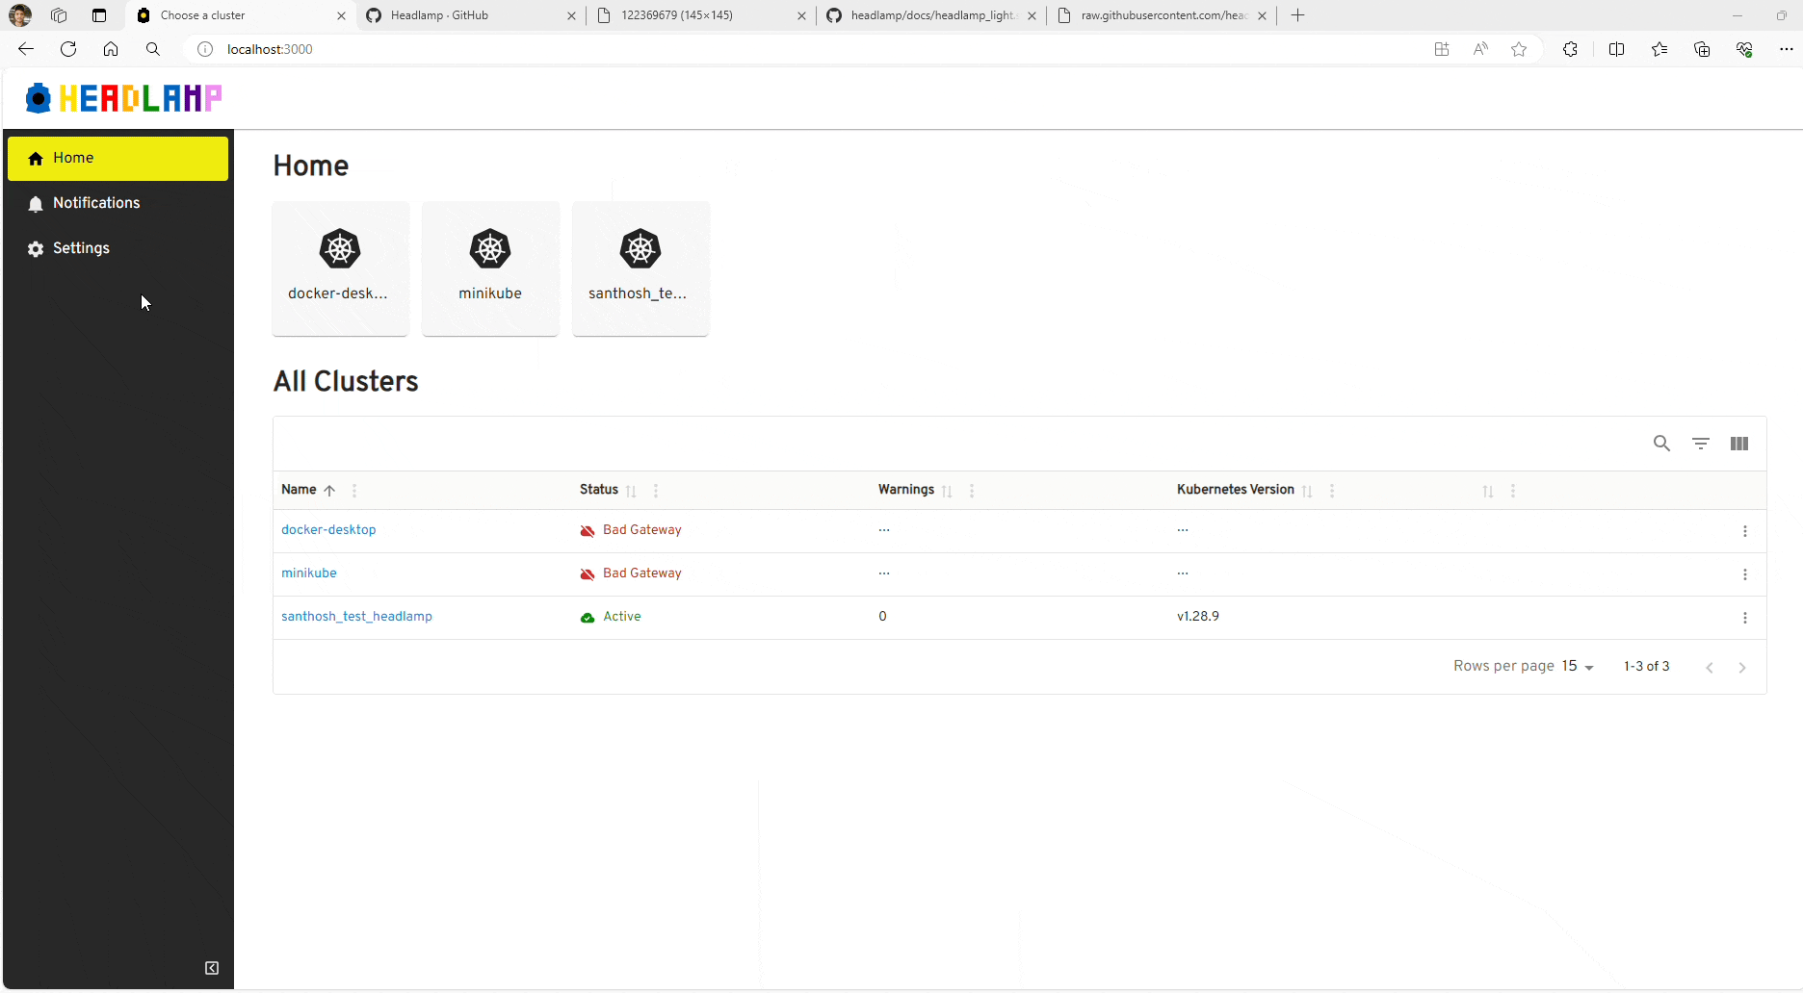Open the Rows per page dropdown

pos(1576,666)
